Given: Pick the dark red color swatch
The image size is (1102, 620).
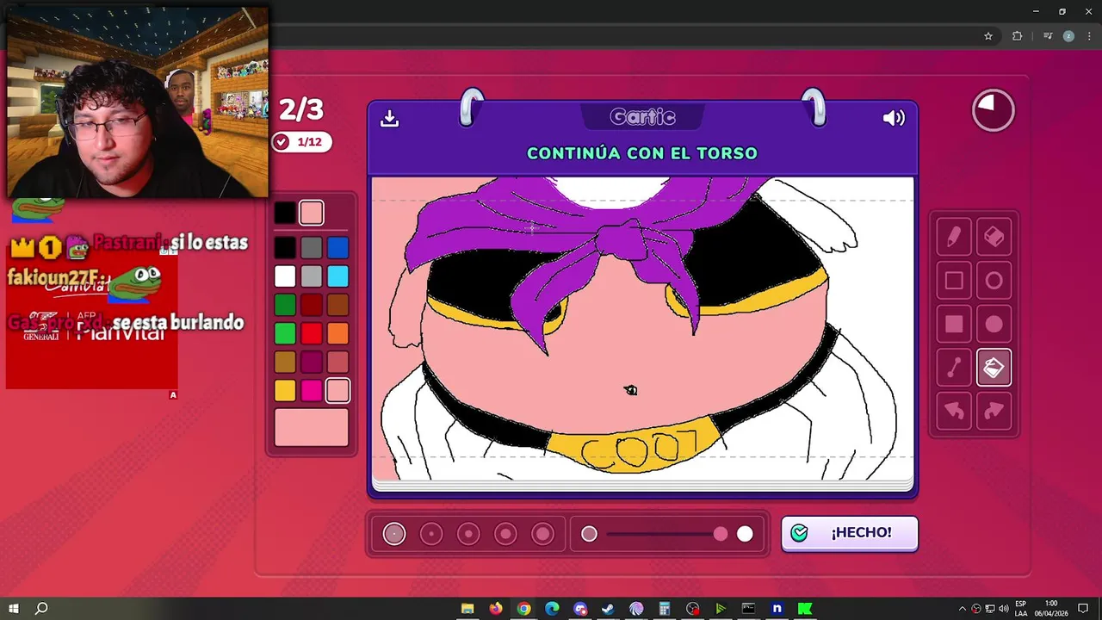Looking at the screenshot, I should (x=312, y=305).
